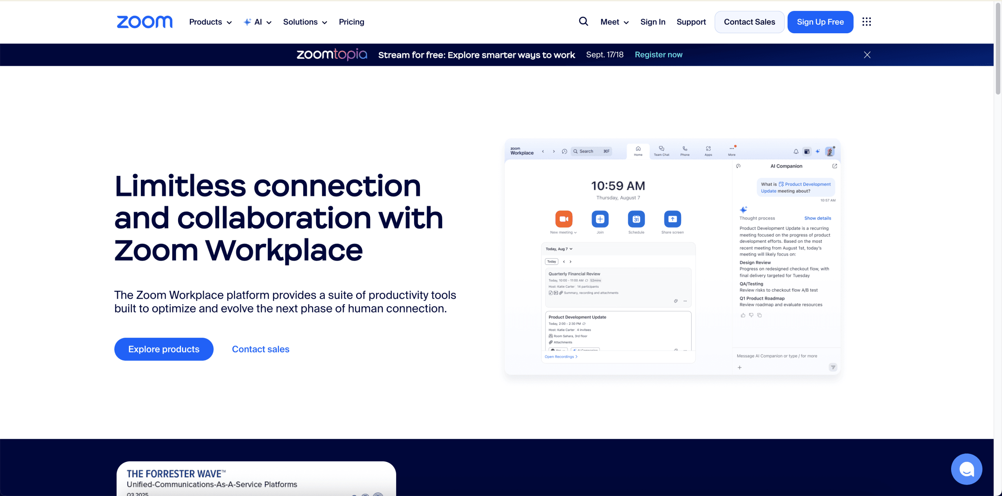This screenshot has height=496, width=1002.
Task: Click the AI Companion sparkle in toolbar
Action: [x=818, y=152]
